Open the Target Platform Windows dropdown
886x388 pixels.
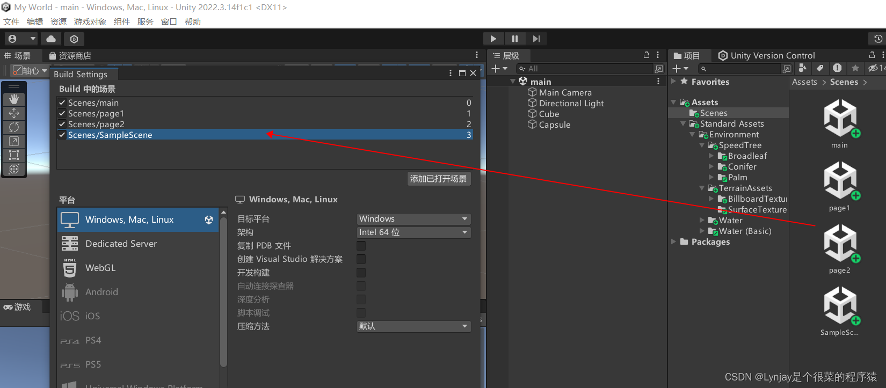point(413,219)
